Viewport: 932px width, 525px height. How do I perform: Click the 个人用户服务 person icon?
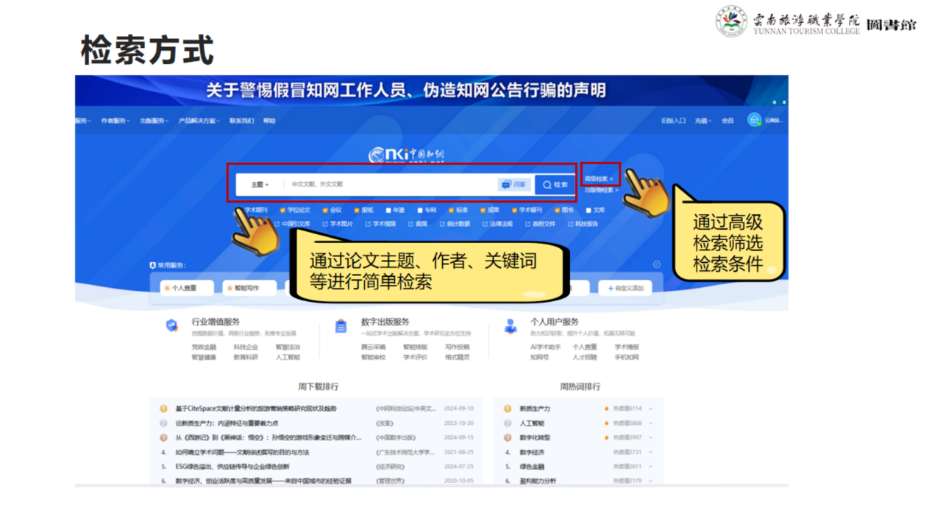tap(511, 325)
